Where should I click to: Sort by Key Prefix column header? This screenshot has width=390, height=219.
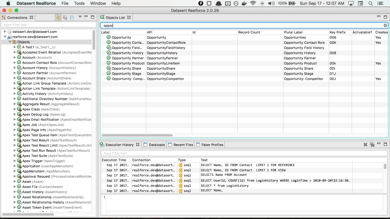click(x=340, y=32)
